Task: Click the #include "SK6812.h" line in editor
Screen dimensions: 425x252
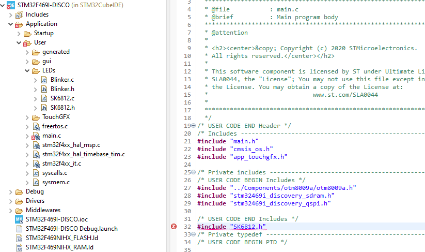Action: (x=231, y=227)
